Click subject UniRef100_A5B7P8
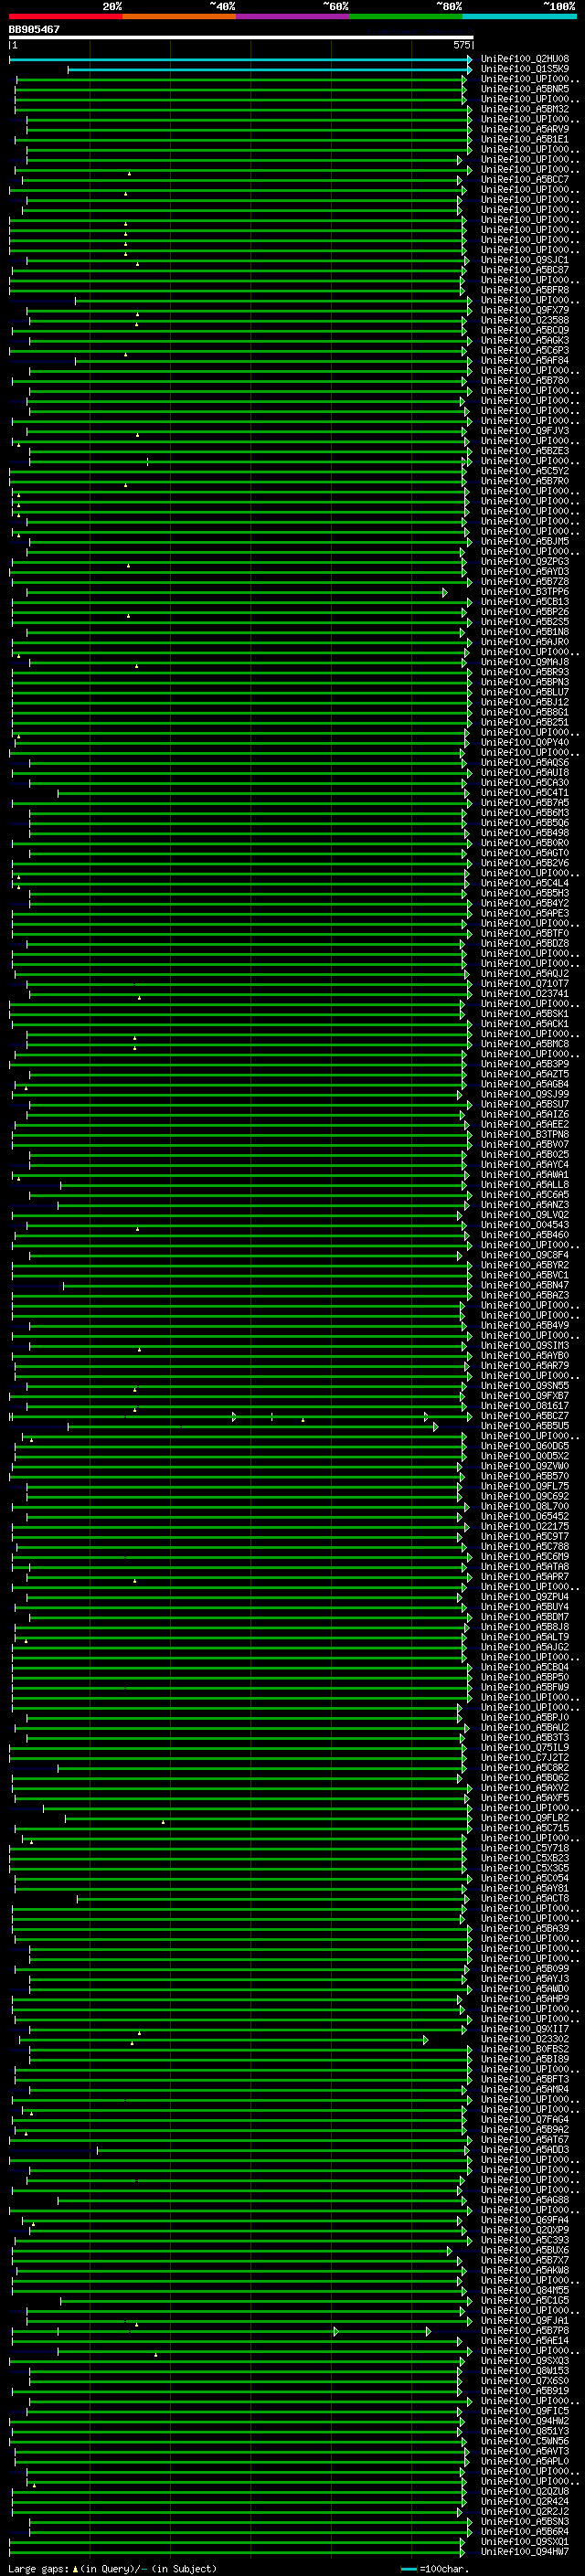Screen dimensions: 585x2576 point(525,2330)
